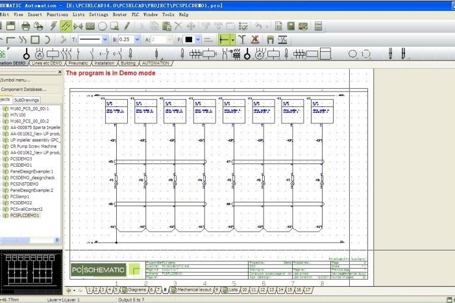
Task: Click the B: 0.25 width field
Action: [x=126, y=40]
